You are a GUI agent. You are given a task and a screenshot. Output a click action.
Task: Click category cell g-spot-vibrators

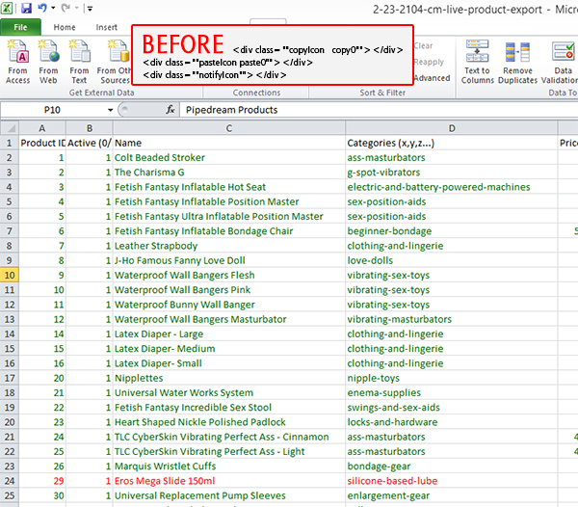click(452, 173)
